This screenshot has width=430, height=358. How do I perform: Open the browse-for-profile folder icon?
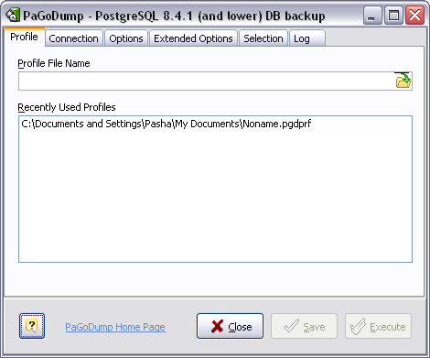pyautogui.click(x=403, y=81)
